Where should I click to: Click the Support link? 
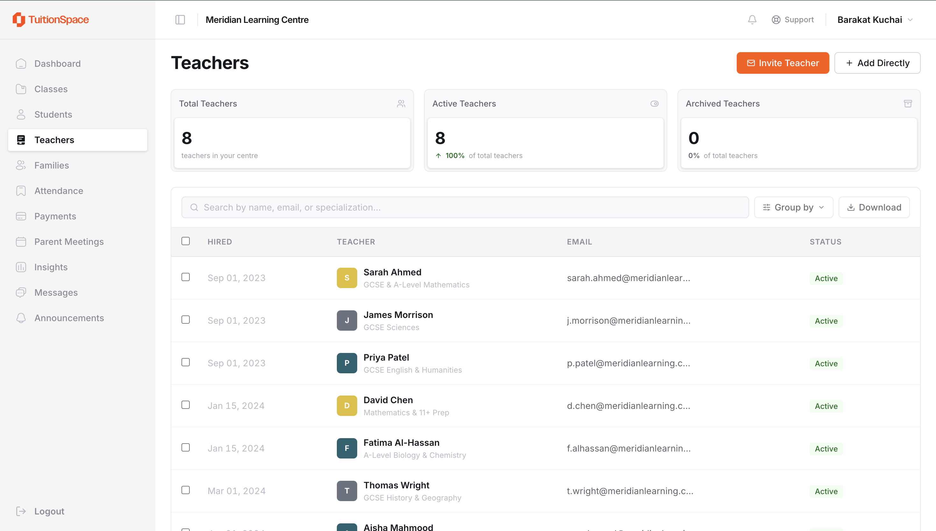point(792,20)
